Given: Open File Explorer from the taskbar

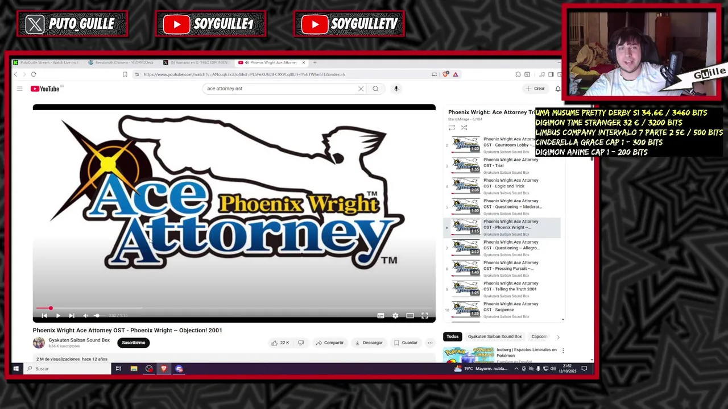Looking at the screenshot, I should tap(134, 369).
